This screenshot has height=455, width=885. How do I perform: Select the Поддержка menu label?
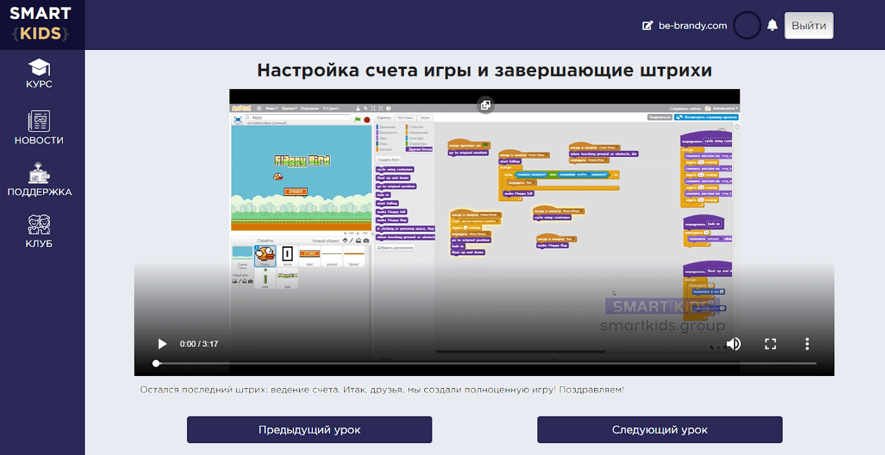tap(39, 192)
